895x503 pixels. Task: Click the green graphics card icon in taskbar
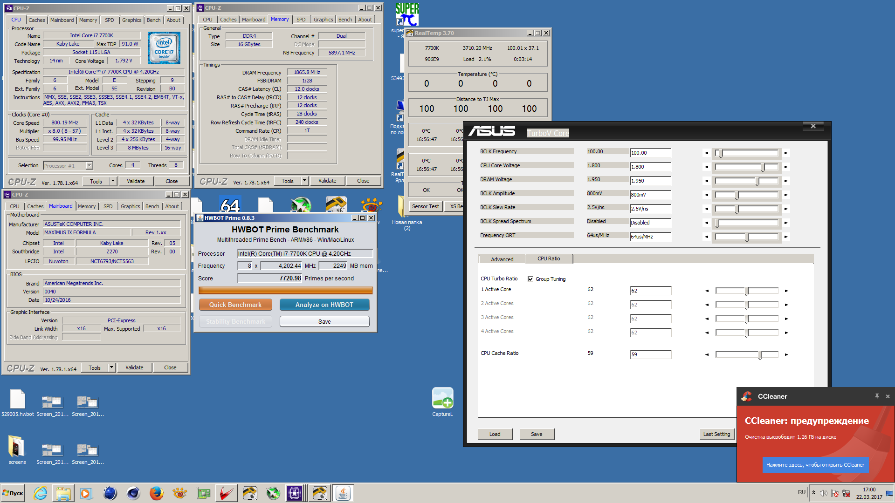click(x=203, y=493)
